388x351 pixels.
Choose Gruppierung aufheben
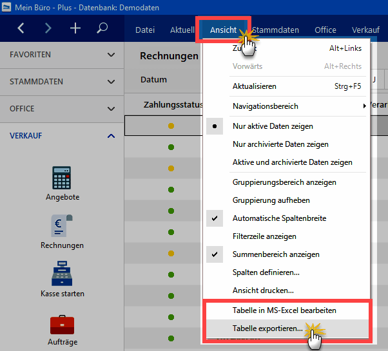(x=286, y=200)
